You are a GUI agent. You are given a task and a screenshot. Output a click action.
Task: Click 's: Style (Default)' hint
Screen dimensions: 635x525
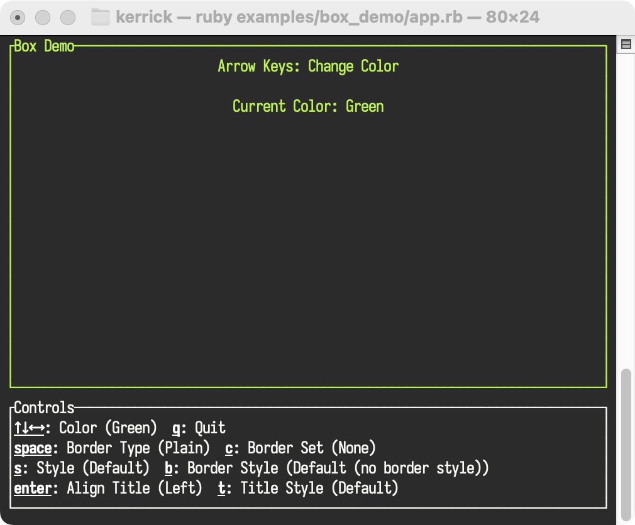[82, 468]
